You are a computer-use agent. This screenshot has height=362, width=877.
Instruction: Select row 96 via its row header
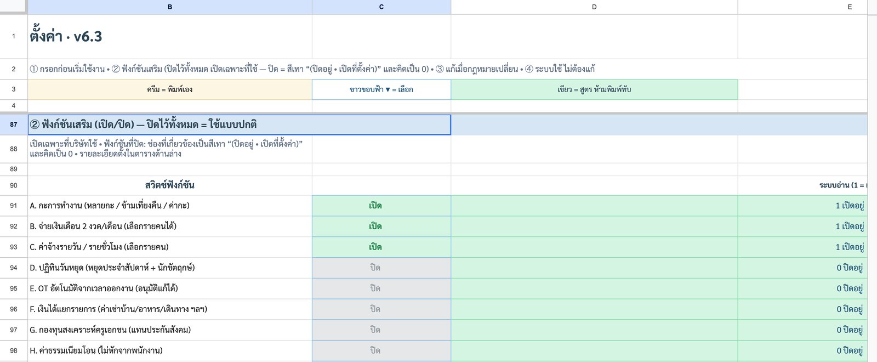[14, 309]
